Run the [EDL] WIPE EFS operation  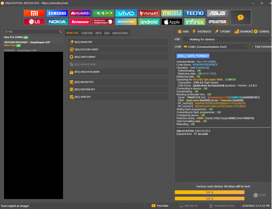tap(118, 97)
